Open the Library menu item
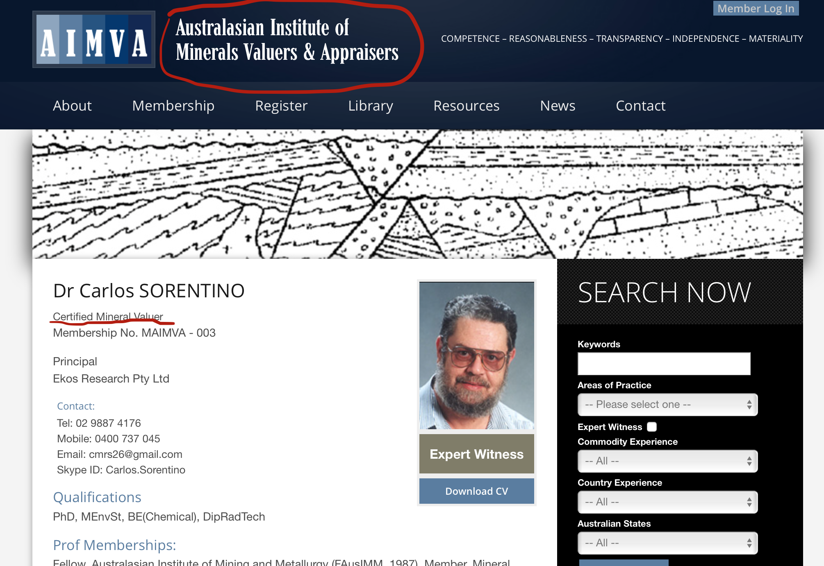This screenshot has height=566, width=824. (371, 106)
